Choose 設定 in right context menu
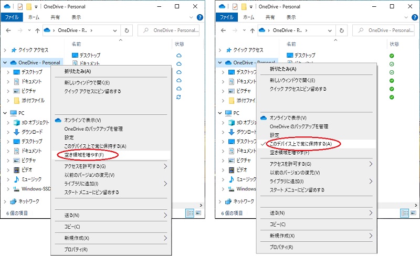Screen dimensions: 420x256 (x=274, y=135)
